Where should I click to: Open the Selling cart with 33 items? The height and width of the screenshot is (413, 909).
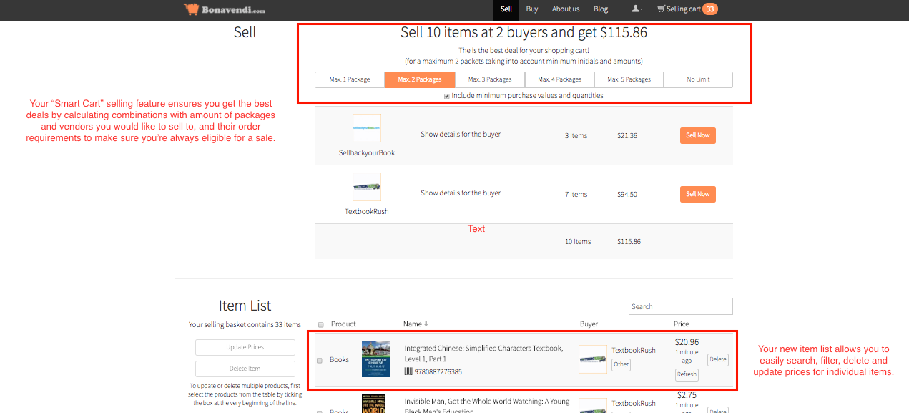point(687,9)
